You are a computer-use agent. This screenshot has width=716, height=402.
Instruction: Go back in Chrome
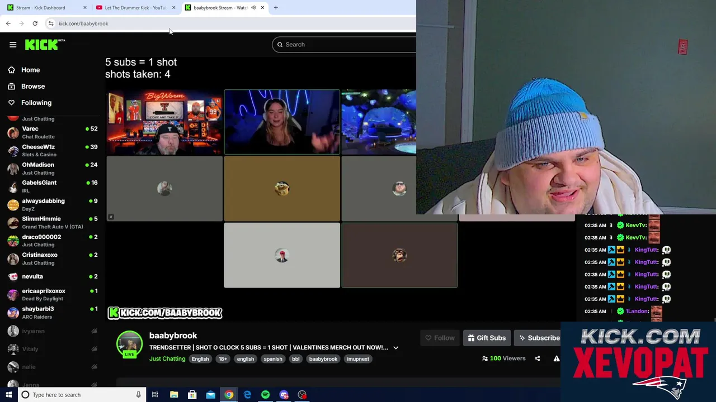click(x=8, y=23)
